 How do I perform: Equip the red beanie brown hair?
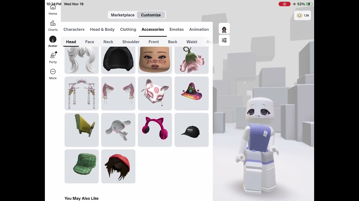click(x=118, y=166)
